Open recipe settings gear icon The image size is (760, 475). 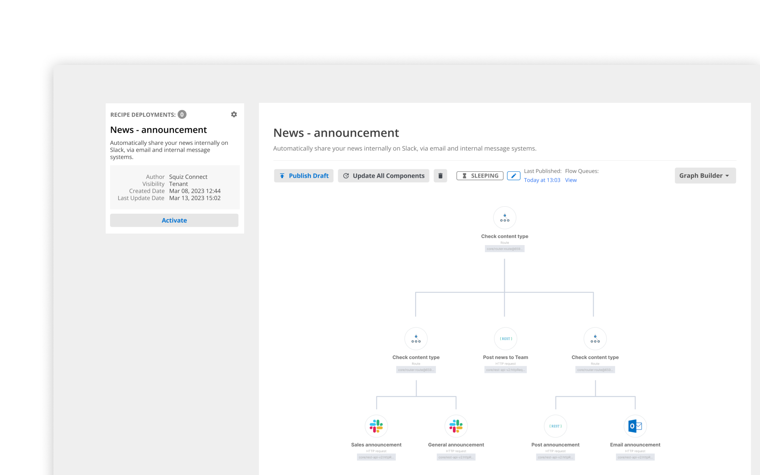(x=234, y=114)
